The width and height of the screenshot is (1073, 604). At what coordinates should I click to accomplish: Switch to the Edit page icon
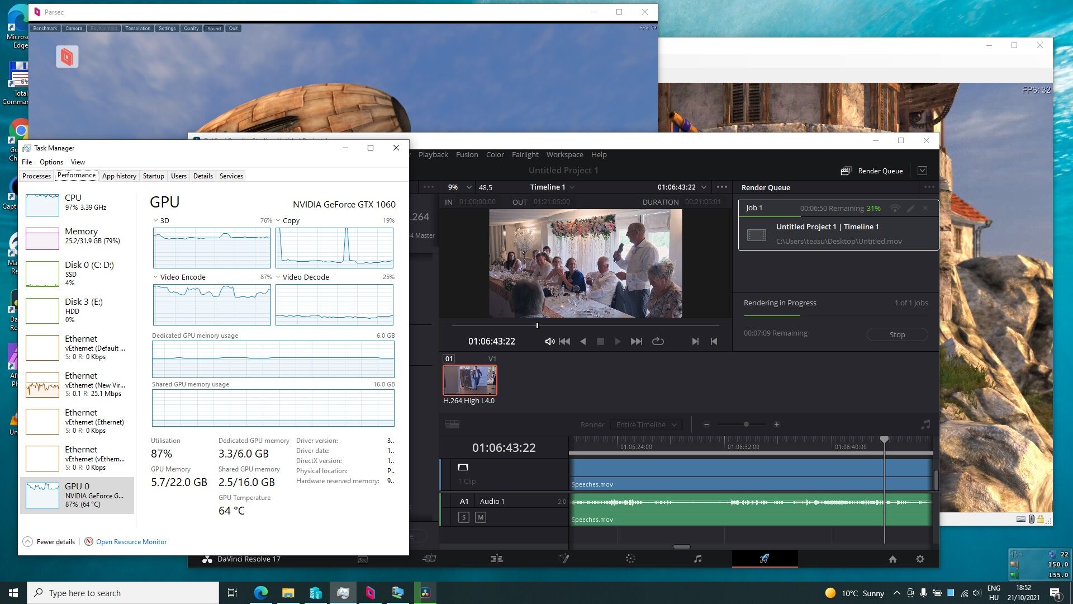pyautogui.click(x=496, y=559)
